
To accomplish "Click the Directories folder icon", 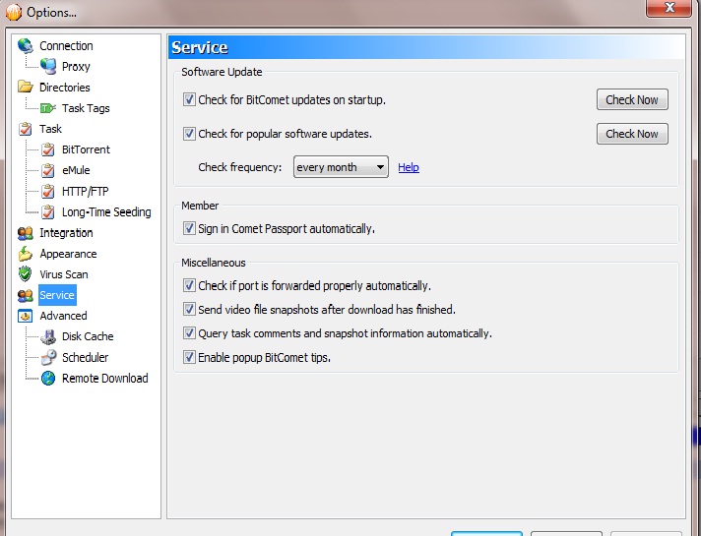I will [x=26, y=87].
